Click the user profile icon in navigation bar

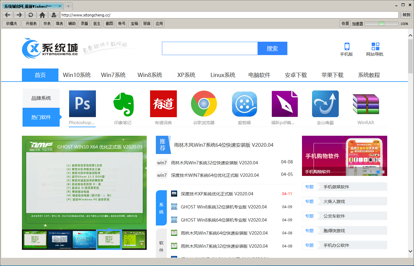tap(54, 15)
